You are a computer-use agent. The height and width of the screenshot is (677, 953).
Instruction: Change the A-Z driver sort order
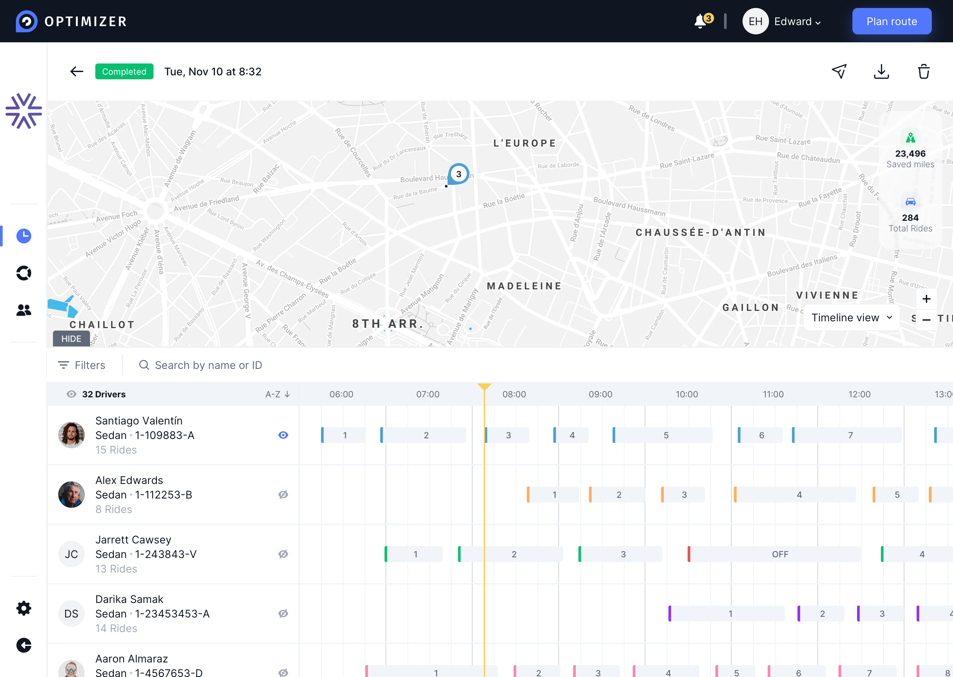pos(278,394)
